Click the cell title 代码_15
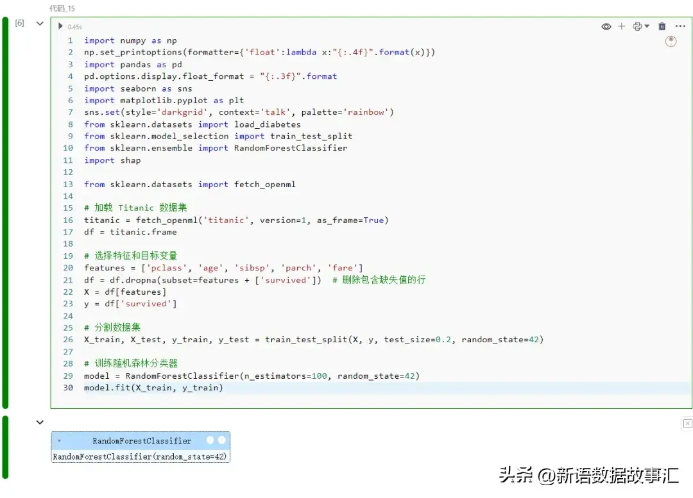 coord(62,8)
